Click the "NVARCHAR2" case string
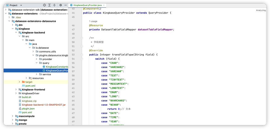 pos(117,101)
